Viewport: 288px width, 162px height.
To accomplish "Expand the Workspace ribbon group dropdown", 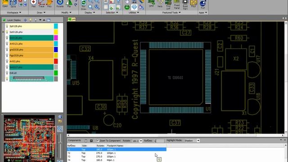I will 20,13.
